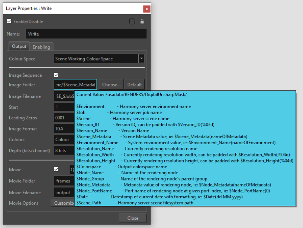Click the Movie Options label
Viewport: 303px width, 228px height.
pos(23,203)
